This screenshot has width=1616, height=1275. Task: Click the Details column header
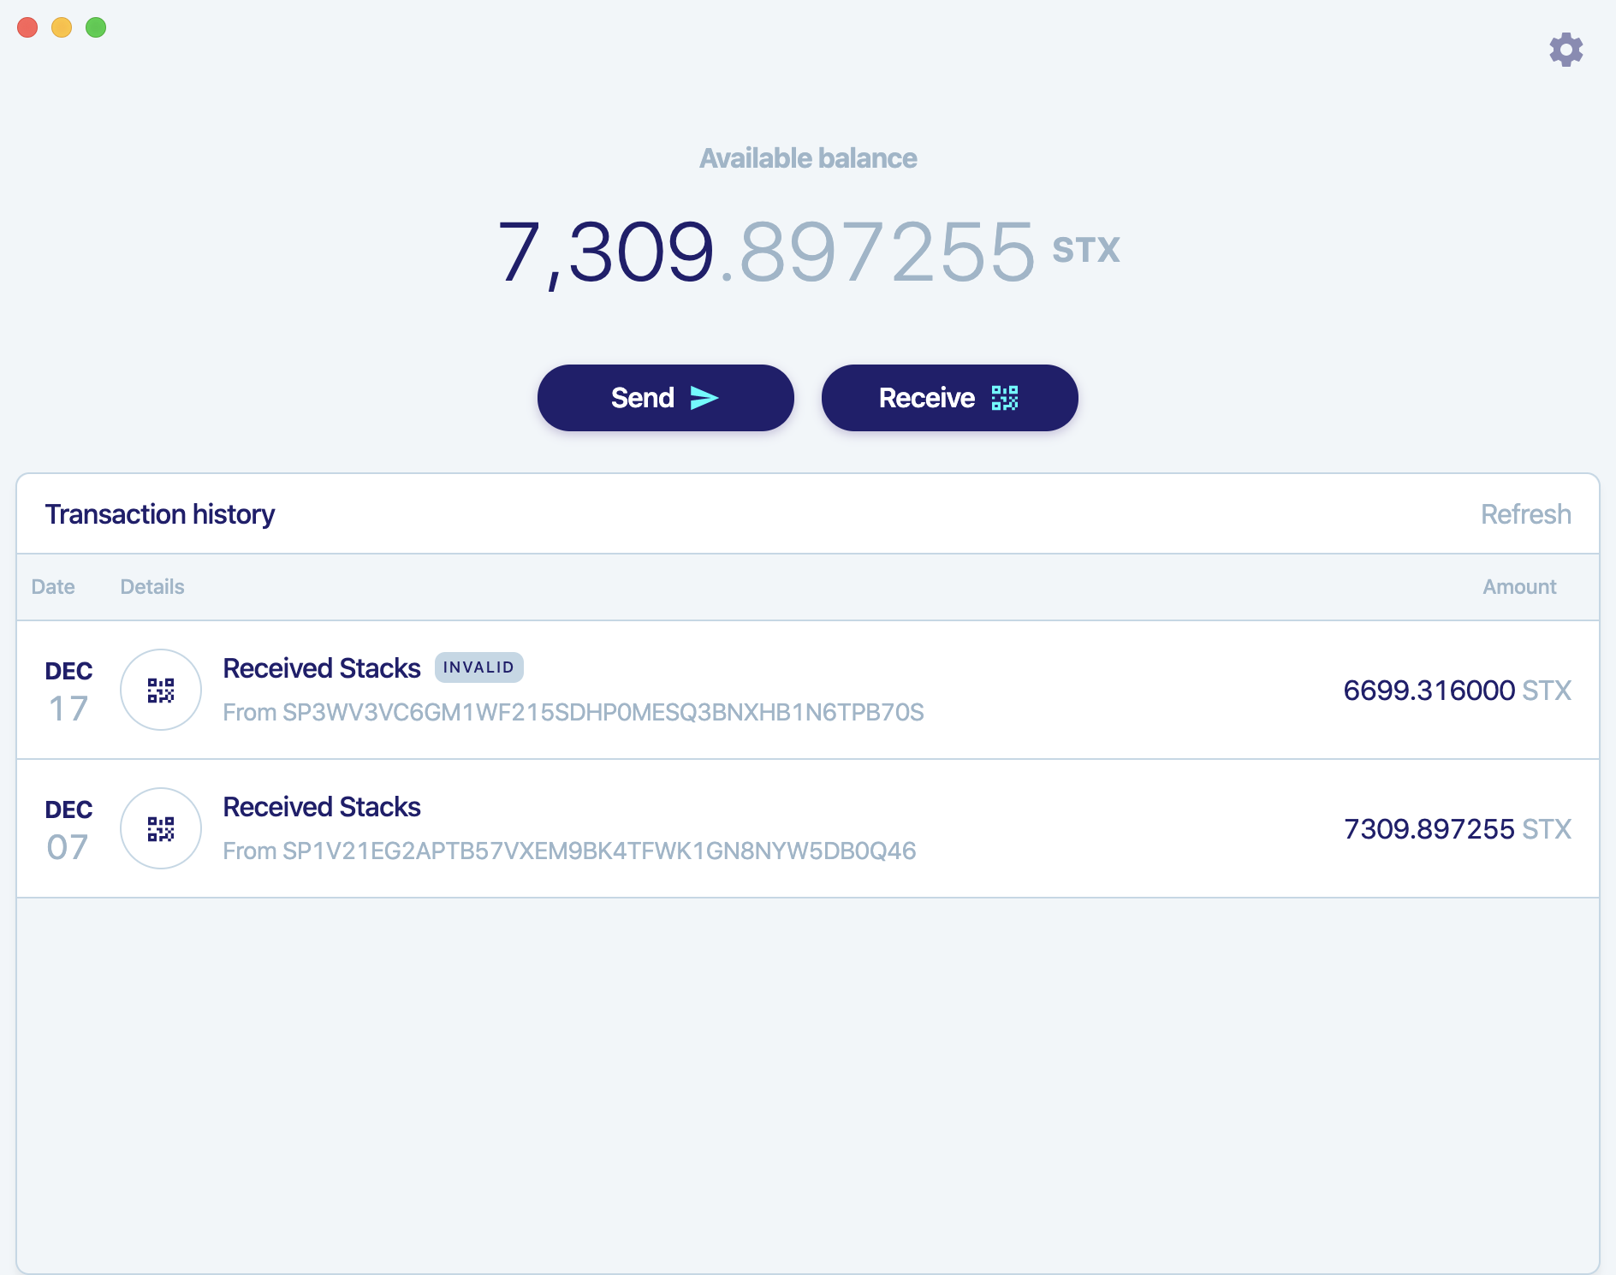151,587
